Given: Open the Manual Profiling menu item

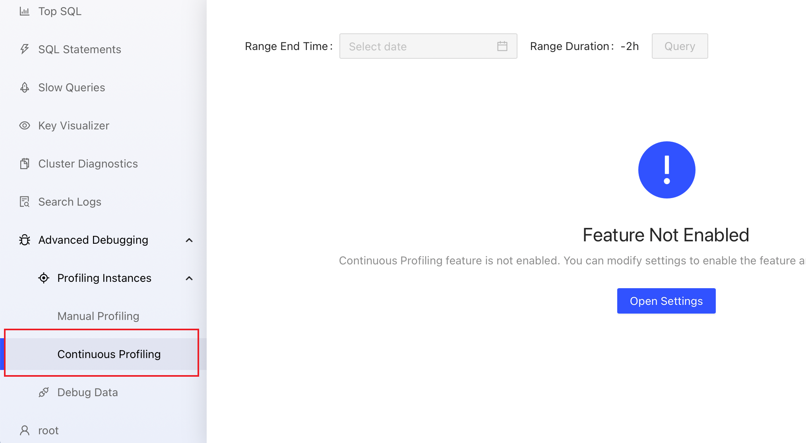Looking at the screenshot, I should pyautogui.click(x=98, y=316).
